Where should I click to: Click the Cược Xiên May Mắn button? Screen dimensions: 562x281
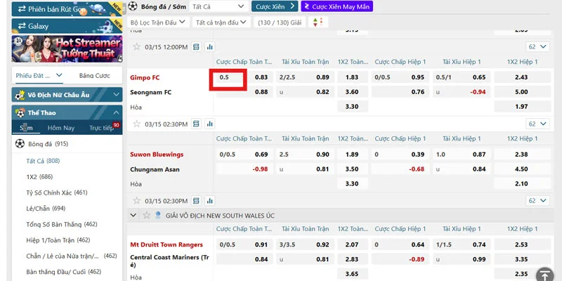coord(337,6)
